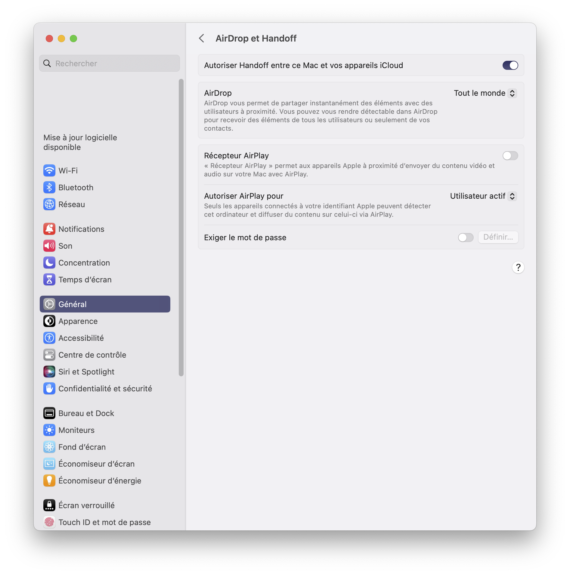This screenshot has width=570, height=575.
Task: Click the Définir… button
Action: coord(498,237)
